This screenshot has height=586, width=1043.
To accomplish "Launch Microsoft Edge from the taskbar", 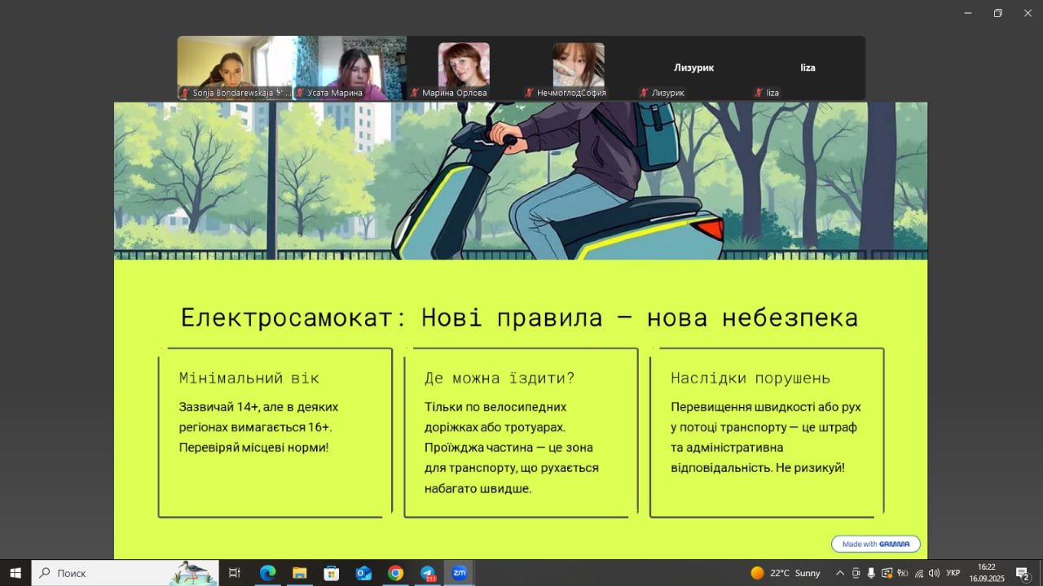I will click(267, 573).
